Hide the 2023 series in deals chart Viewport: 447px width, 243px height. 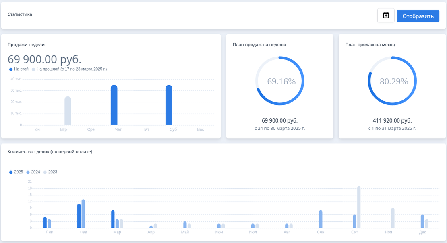point(50,172)
